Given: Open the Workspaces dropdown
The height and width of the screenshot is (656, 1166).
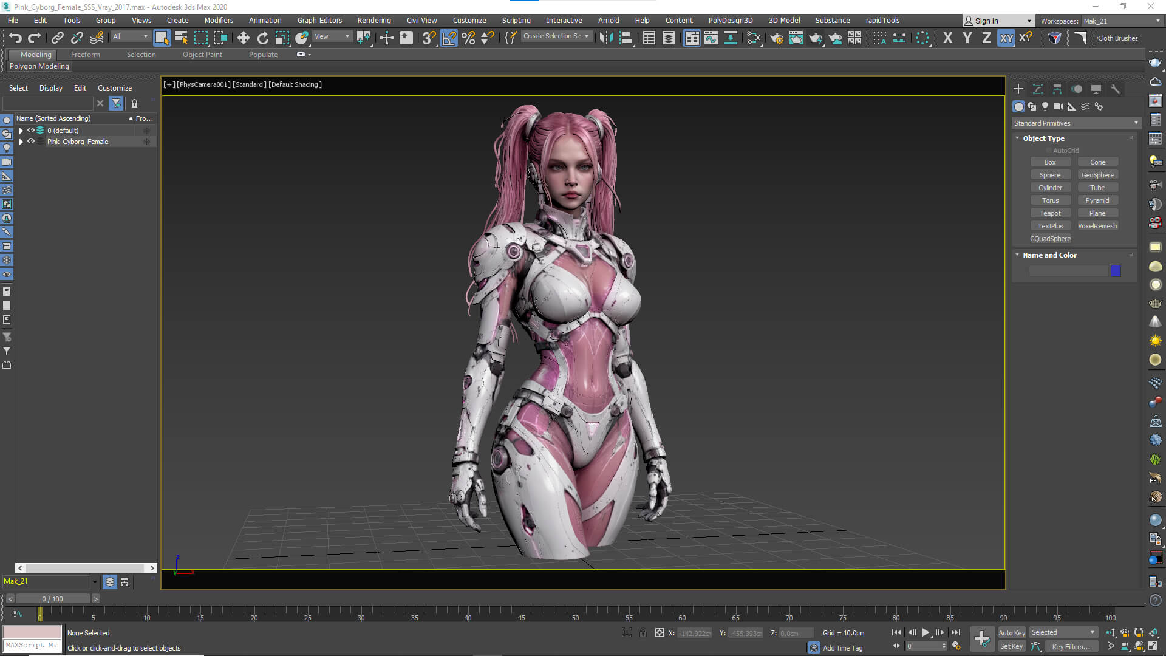Looking at the screenshot, I should pyautogui.click(x=1121, y=21).
